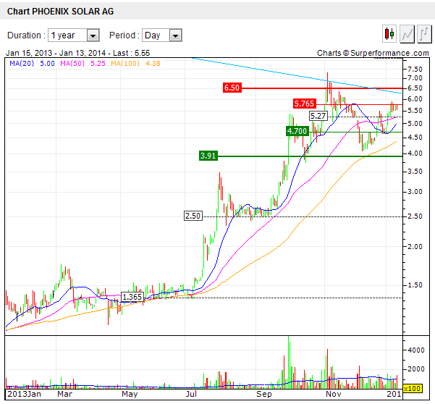Click the 7.00 price axis value

[415, 78]
